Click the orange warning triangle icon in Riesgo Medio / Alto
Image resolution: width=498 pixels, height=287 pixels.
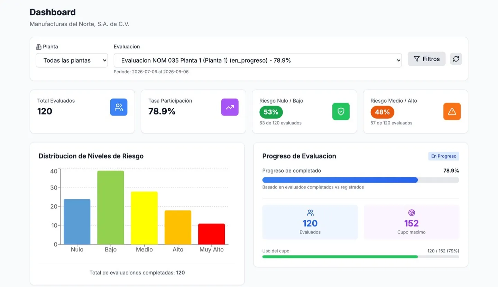pyautogui.click(x=452, y=111)
